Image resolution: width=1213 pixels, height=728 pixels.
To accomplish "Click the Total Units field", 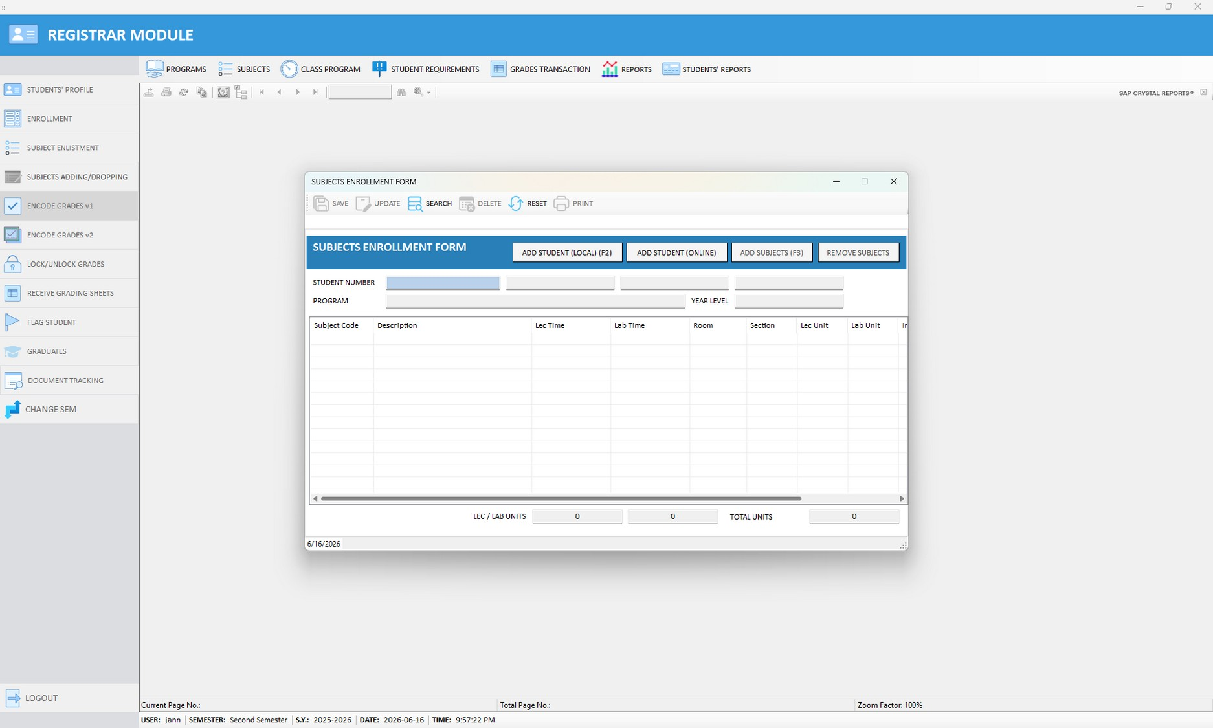I will tap(854, 516).
